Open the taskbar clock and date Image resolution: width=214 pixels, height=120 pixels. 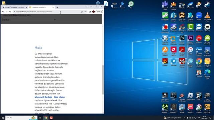(x=204, y=118)
